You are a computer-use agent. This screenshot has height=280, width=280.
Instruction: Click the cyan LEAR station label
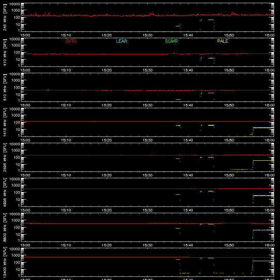(x=121, y=41)
